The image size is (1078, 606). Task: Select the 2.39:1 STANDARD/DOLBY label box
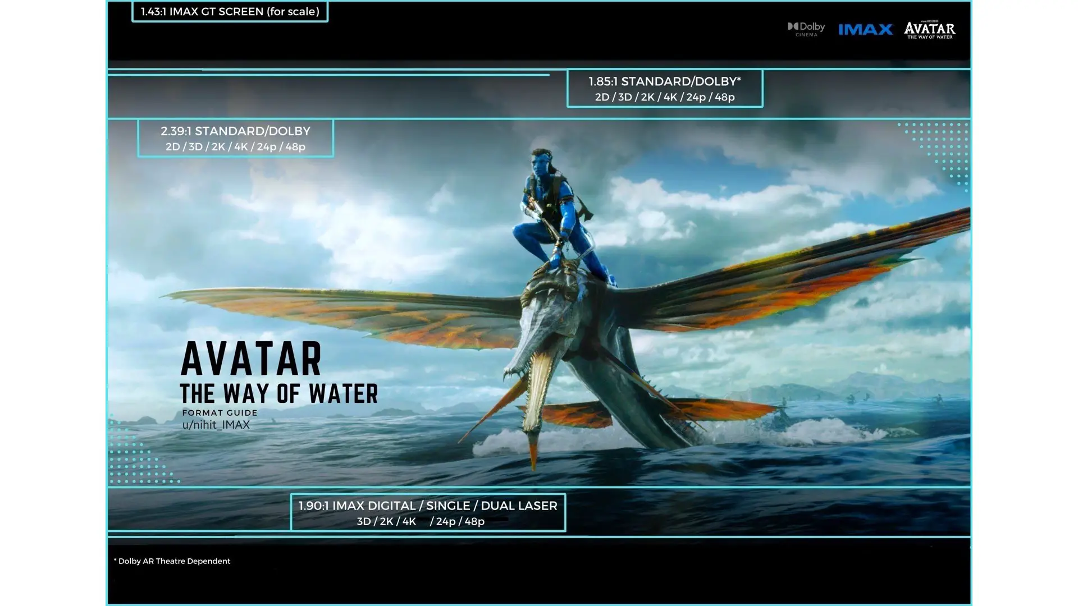(x=235, y=131)
